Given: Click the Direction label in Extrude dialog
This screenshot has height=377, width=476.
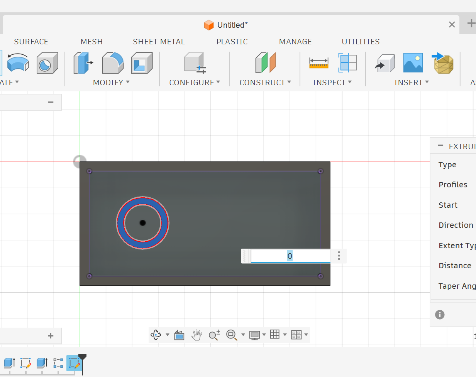Looking at the screenshot, I should (x=456, y=225).
